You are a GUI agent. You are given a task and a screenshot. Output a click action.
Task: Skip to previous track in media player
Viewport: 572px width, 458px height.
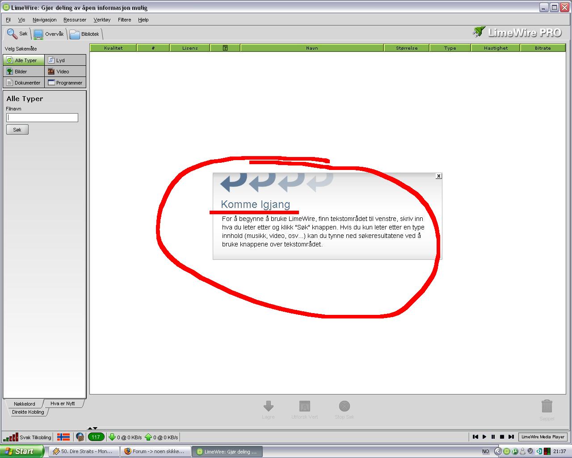click(475, 437)
